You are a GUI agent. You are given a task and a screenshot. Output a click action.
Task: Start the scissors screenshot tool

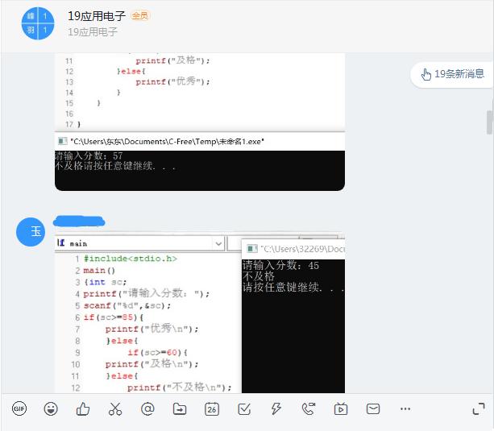pos(115,409)
